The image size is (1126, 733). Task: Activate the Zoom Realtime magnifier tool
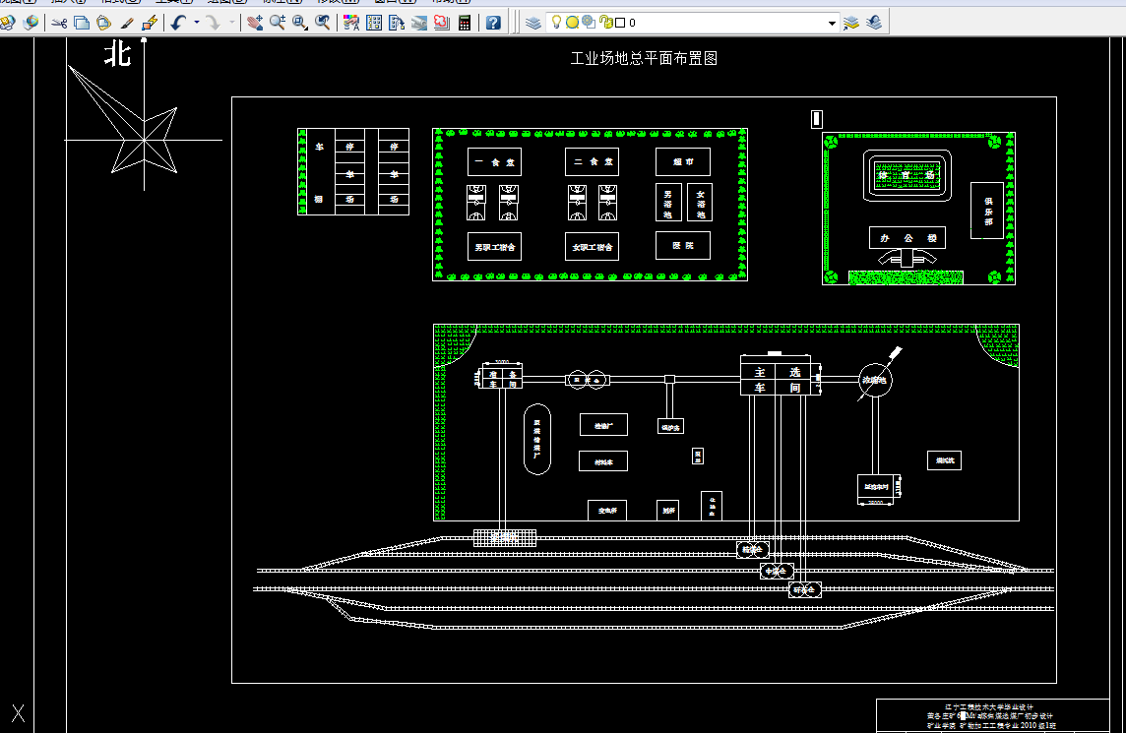click(x=278, y=23)
